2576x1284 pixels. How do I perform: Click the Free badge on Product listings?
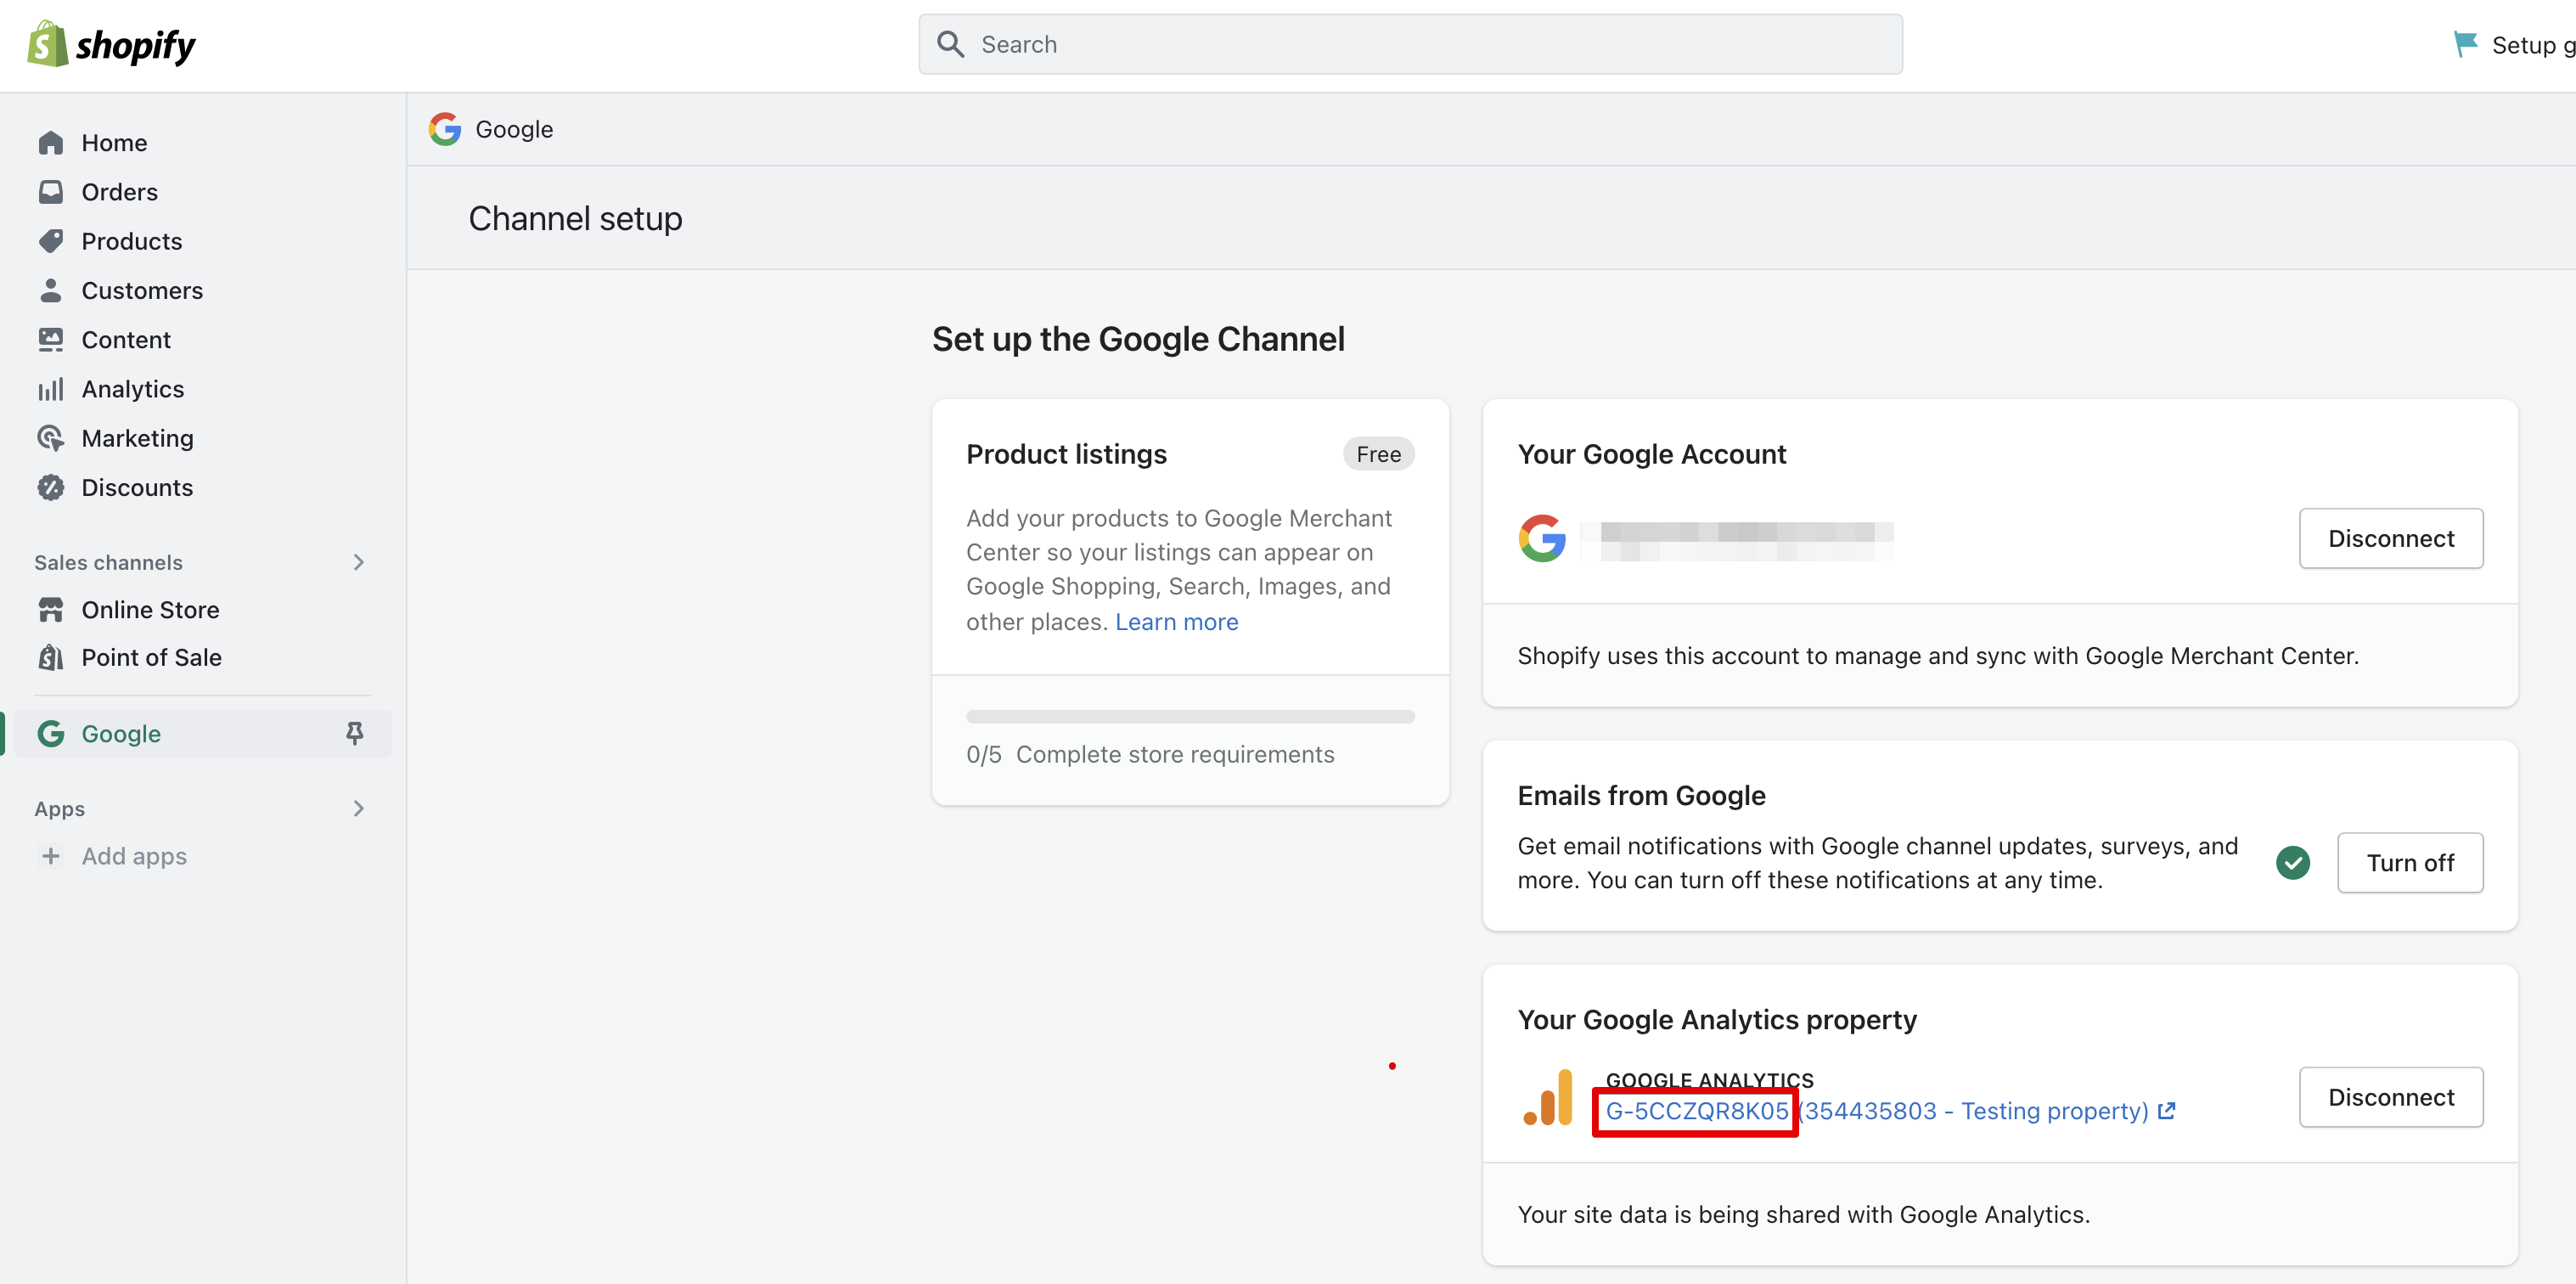pyautogui.click(x=1378, y=453)
